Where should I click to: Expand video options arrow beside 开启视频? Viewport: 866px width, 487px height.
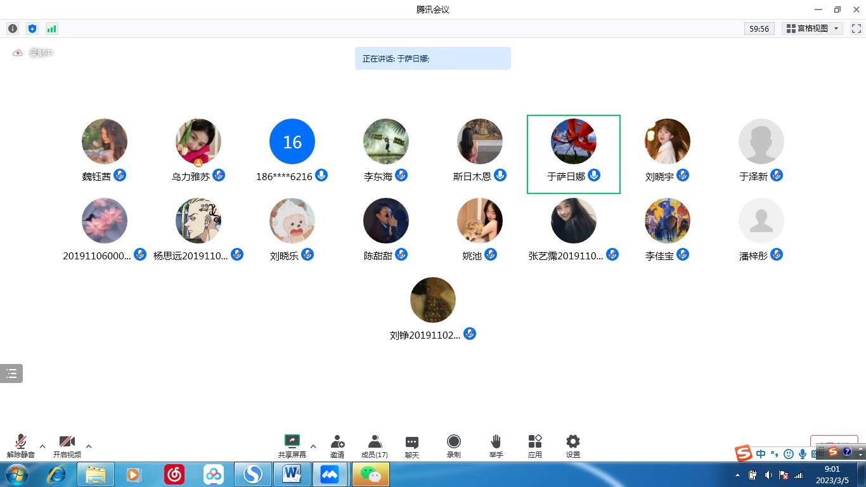[x=89, y=446]
